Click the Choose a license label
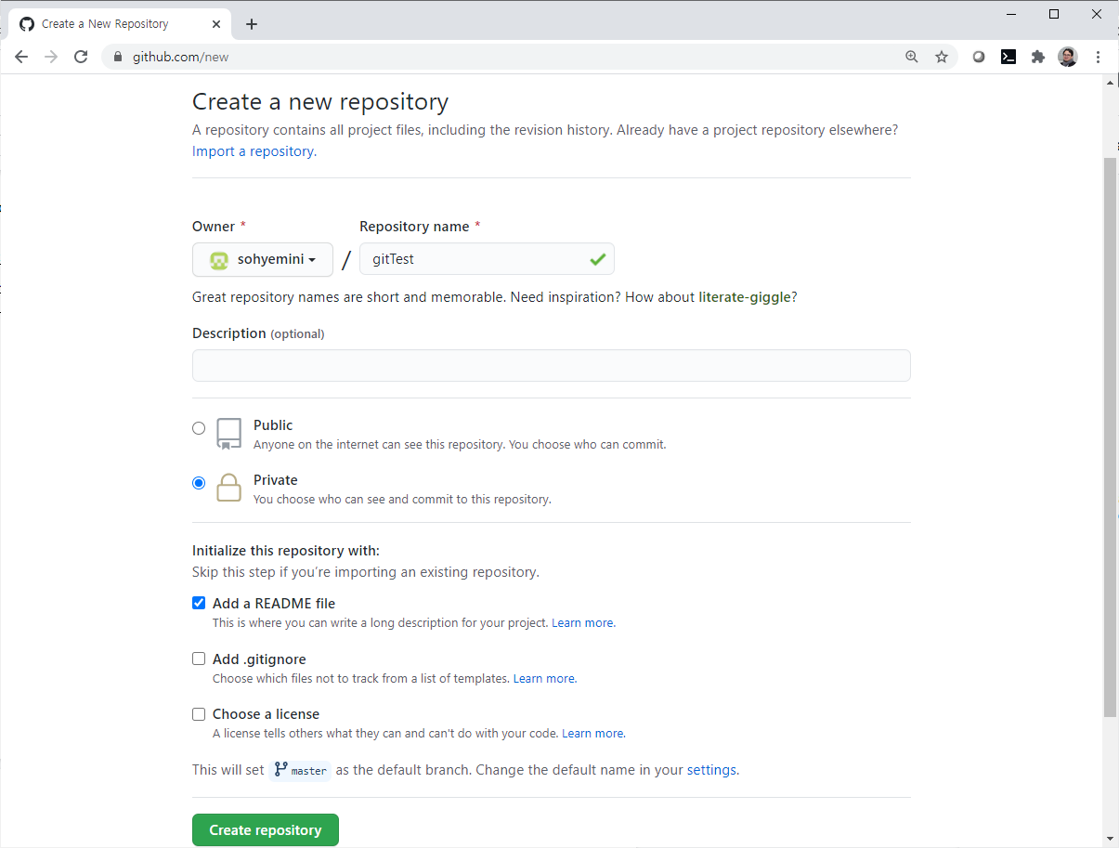1119x848 pixels. tap(266, 714)
